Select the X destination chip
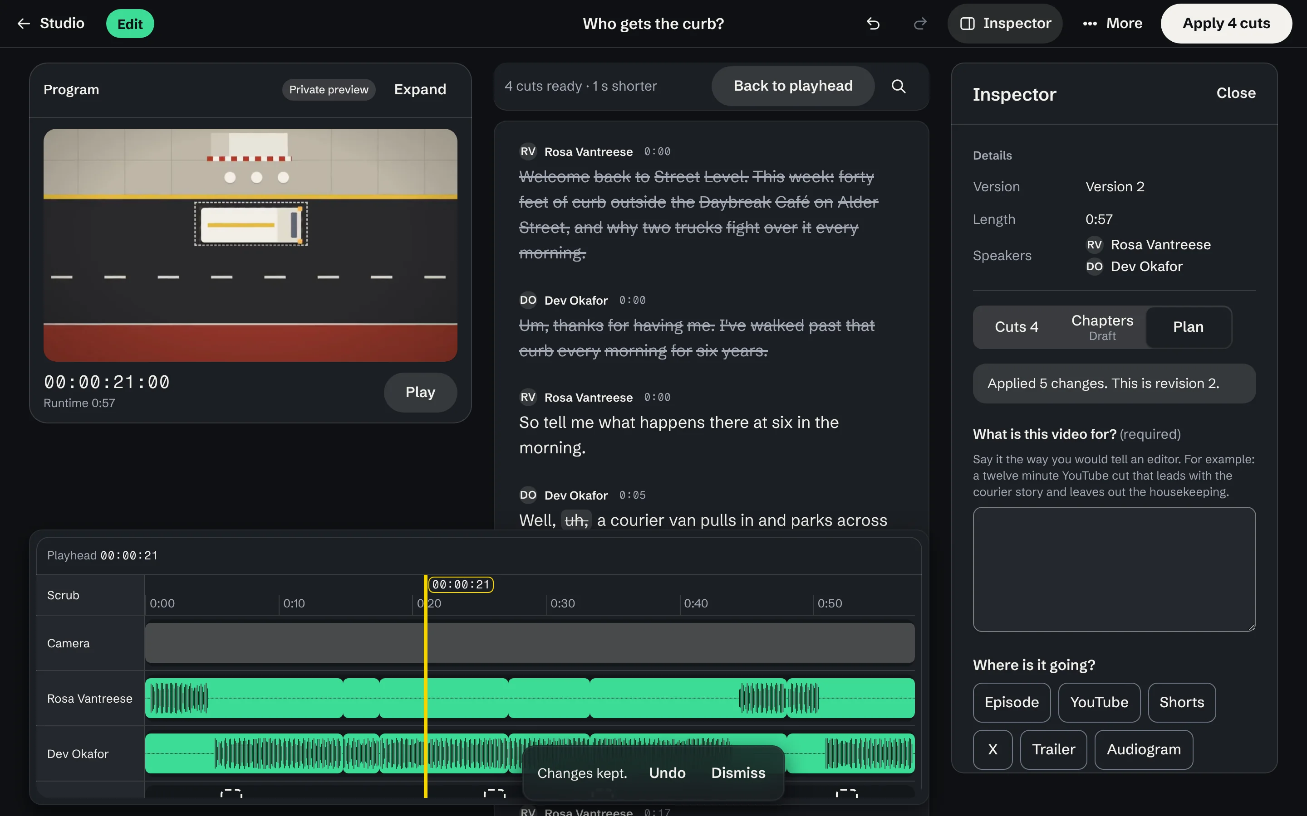This screenshot has width=1307, height=816. pos(992,750)
